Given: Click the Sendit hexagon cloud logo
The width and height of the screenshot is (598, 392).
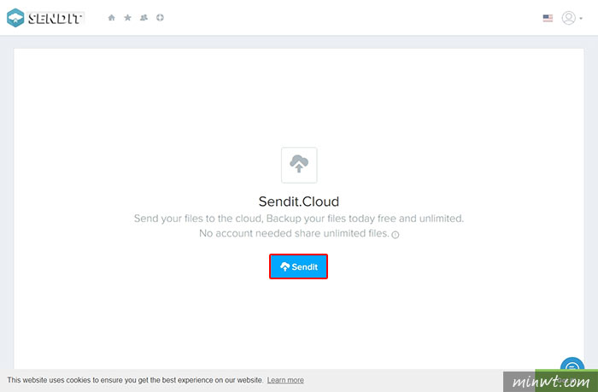Looking at the screenshot, I should coord(15,18).
